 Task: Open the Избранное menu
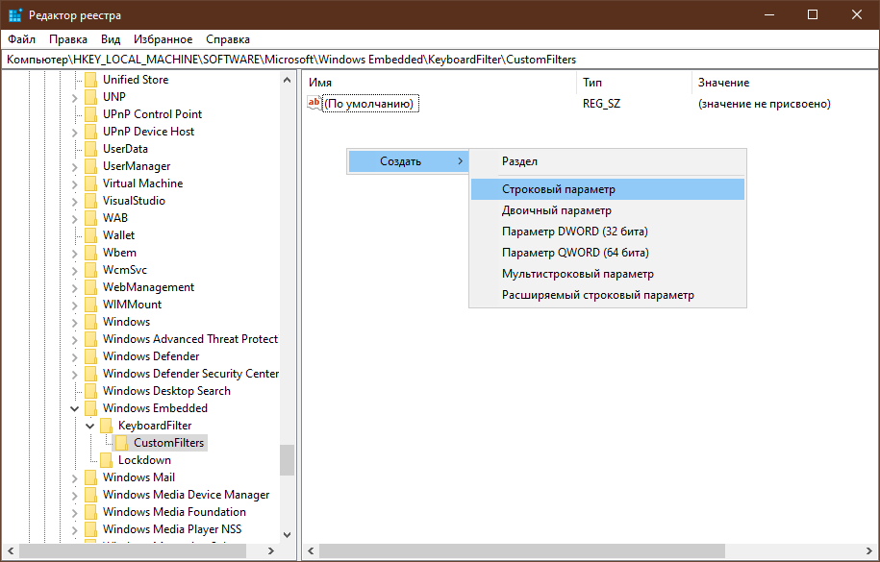click(x=163, y=39)
